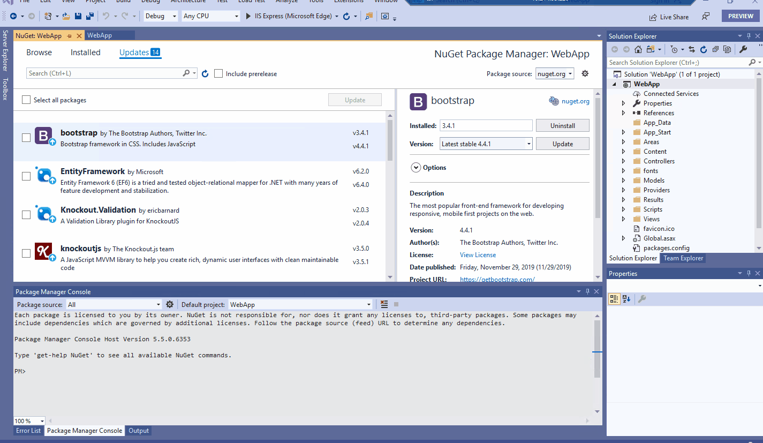Check the EntityFramework package checkbox
Viewport: 763px width, 443px height.
[26, 176]
